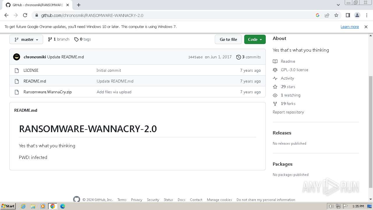Click the README.md heading label
The image size is (373, 210).
click(26, 110)
